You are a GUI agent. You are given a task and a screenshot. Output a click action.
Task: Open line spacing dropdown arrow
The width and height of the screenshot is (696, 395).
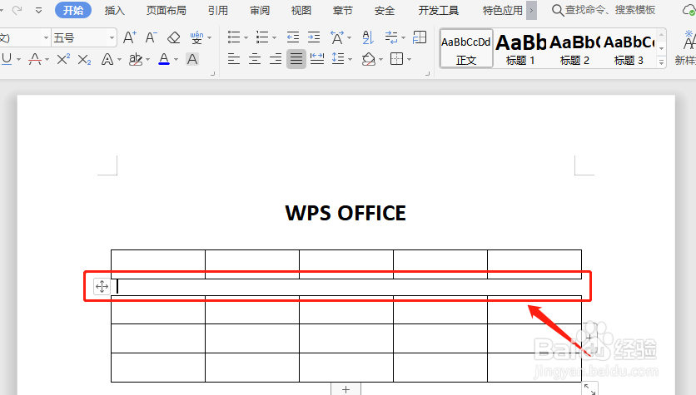pos(350,59)
